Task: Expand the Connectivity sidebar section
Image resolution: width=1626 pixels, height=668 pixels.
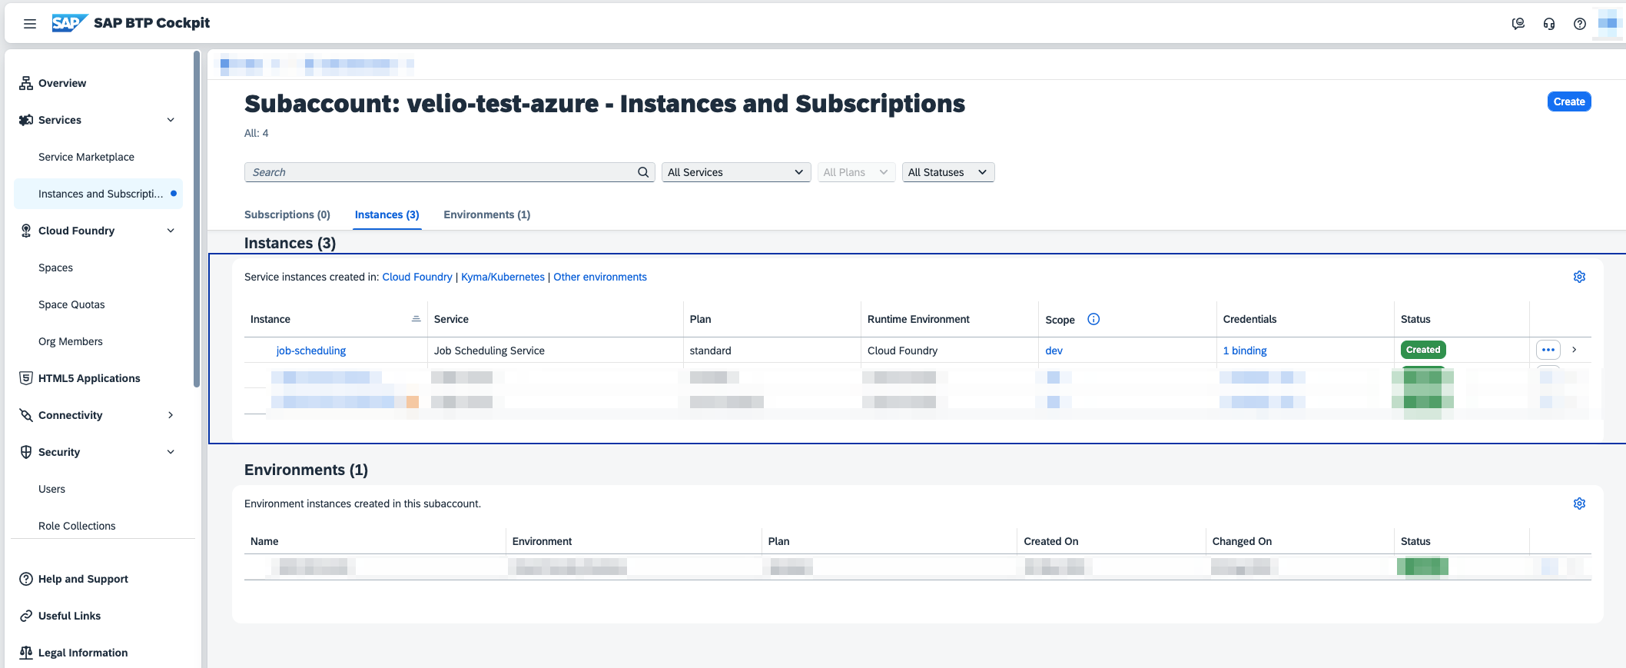Action: (171, 415)
